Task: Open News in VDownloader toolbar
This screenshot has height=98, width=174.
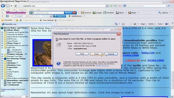Action: pyautogui.click(x=120, y=13)
